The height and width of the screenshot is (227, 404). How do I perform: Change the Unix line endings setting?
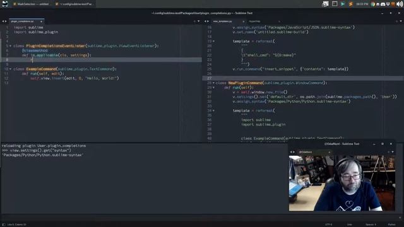[x=349, y=224]
